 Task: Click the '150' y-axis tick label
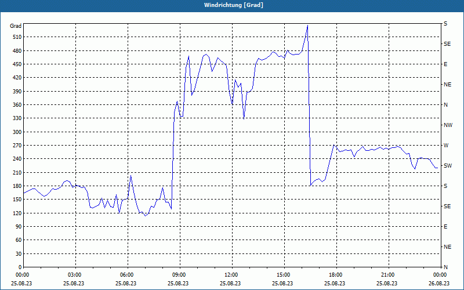[x=17, y=200]
